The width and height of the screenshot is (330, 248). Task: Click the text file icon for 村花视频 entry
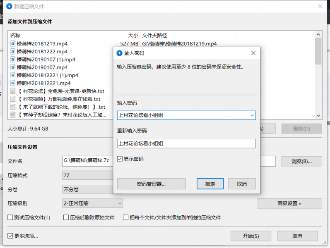click(13, 99)
